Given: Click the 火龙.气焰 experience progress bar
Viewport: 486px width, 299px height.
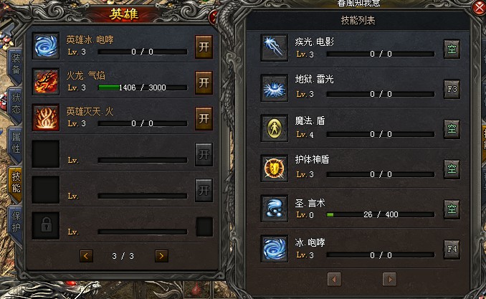Looking at the screenshot, I should click(x=143, y=87).
